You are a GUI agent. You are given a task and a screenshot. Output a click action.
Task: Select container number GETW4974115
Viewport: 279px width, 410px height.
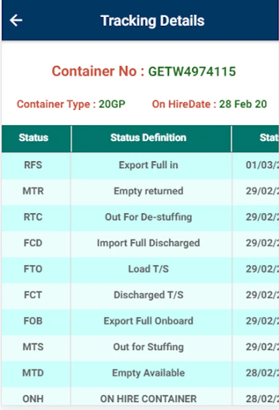pyautogui.click(x=192, y=72)
